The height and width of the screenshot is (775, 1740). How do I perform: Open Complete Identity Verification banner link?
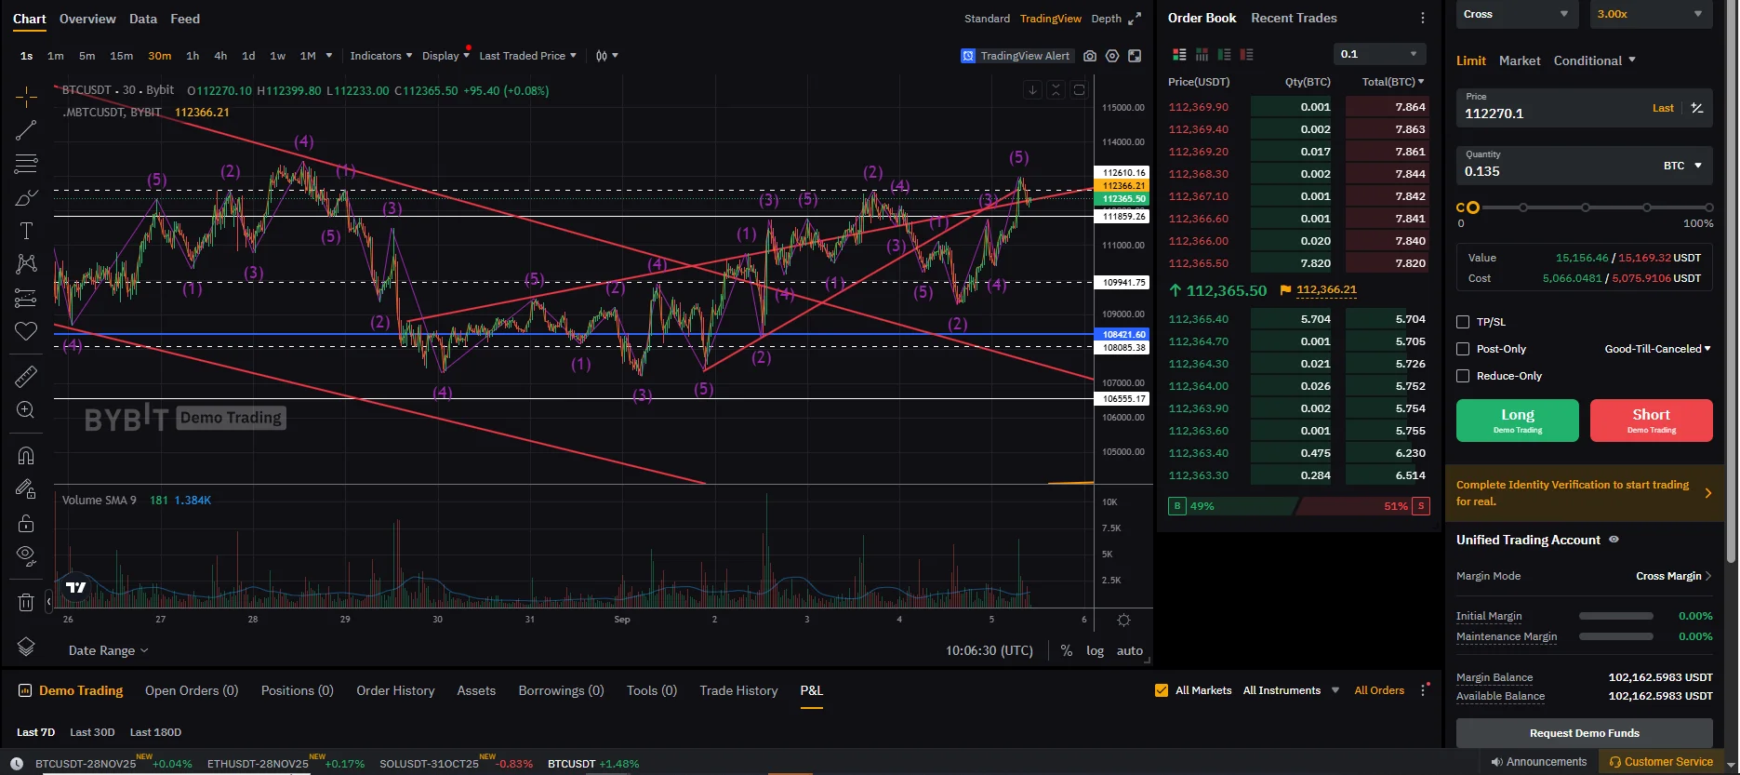(x=1585, y=493)
